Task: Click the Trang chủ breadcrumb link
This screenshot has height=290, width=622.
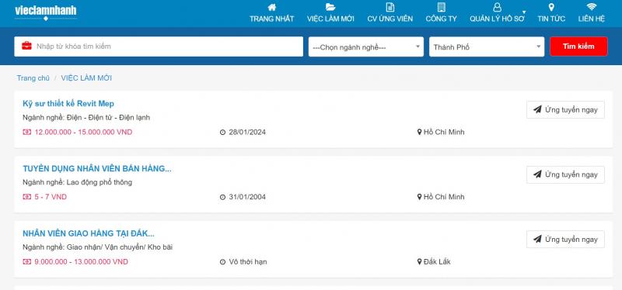Action: coord(33,78)
